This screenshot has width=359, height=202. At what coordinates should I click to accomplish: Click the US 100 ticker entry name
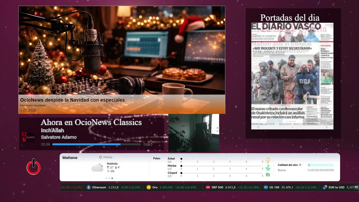pos(274,187)
